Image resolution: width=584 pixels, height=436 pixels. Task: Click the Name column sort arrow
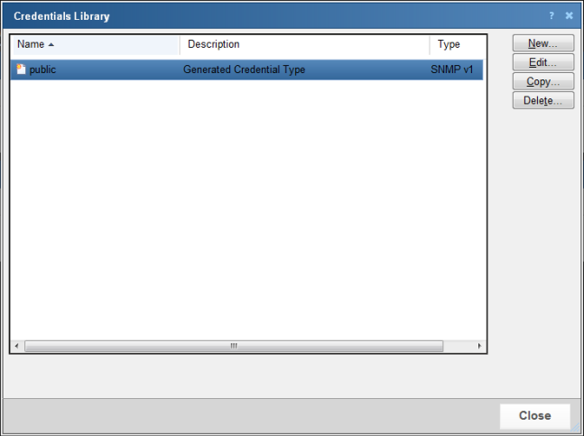pyautogui.click(x=51, y=44)
